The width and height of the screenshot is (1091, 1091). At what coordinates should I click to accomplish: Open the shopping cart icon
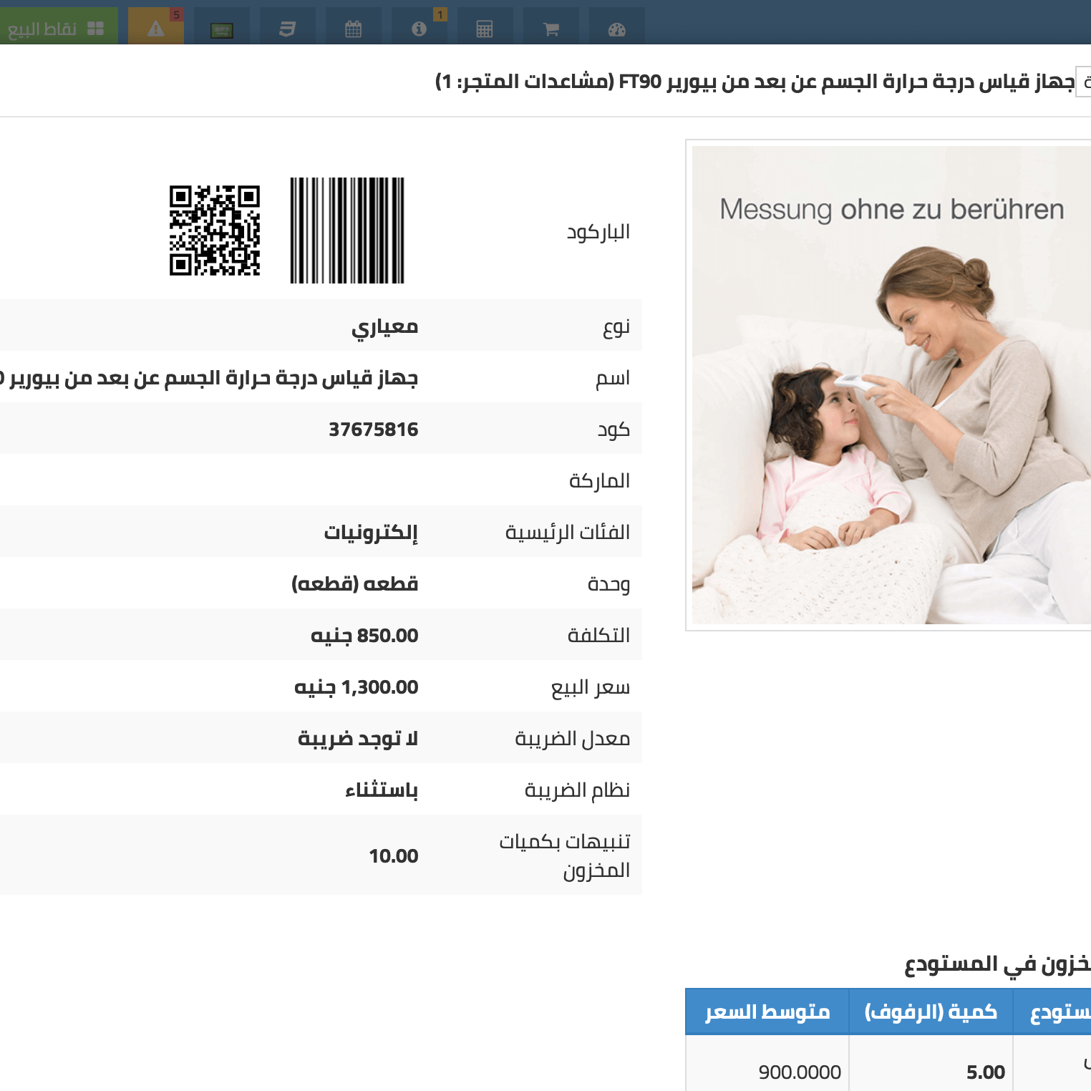(551, 26)
